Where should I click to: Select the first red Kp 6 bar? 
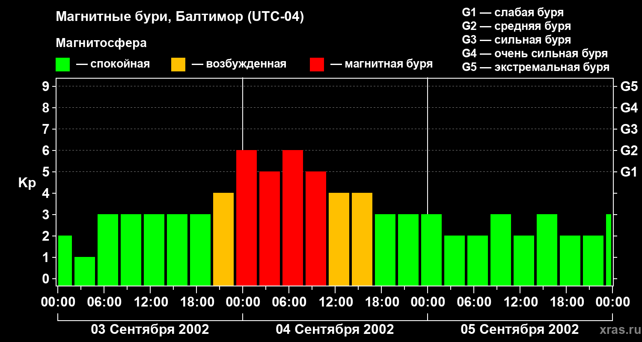tap(247, 218)
